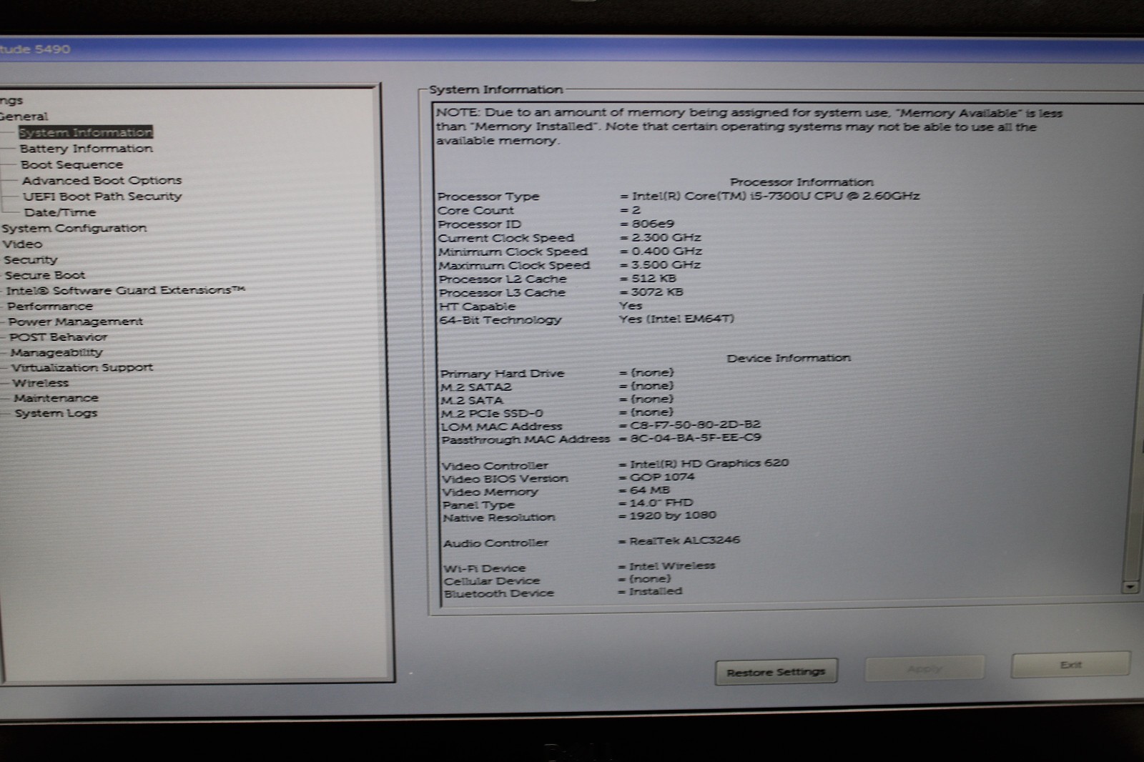1144x762 pixels.
Task: Open UEFI Boot Path Security
Action: pyautogui.click(x=102, y=196)
